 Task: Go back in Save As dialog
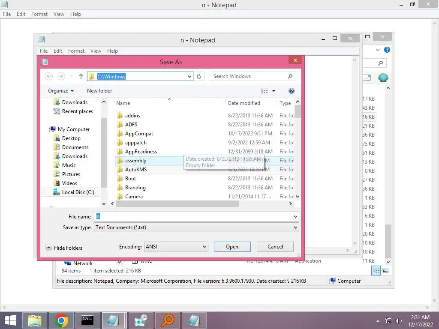[49, 76]
